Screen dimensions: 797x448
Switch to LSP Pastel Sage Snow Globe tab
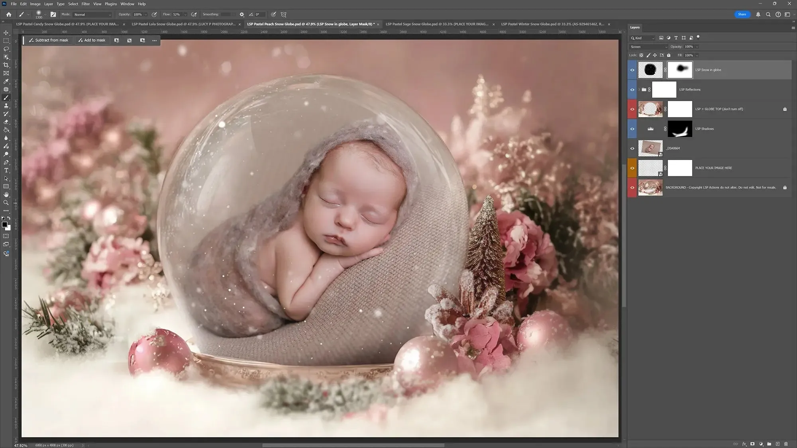(x=437, y=24)
